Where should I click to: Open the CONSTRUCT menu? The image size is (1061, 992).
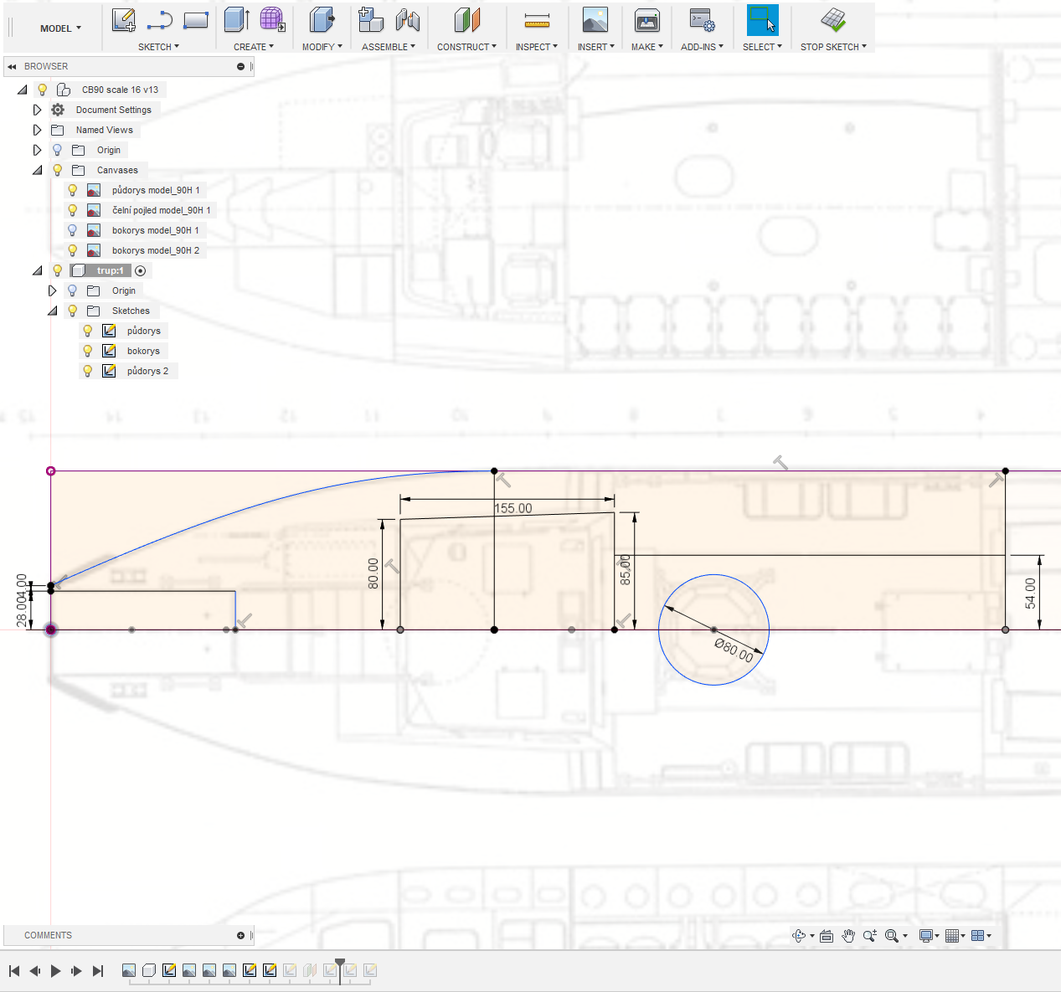466,47
